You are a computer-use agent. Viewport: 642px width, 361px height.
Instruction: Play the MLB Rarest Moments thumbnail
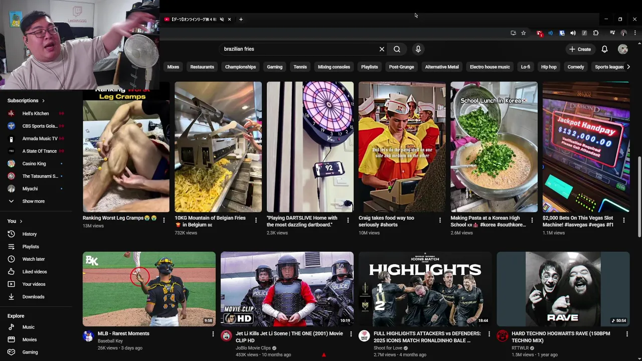(149, 289)
